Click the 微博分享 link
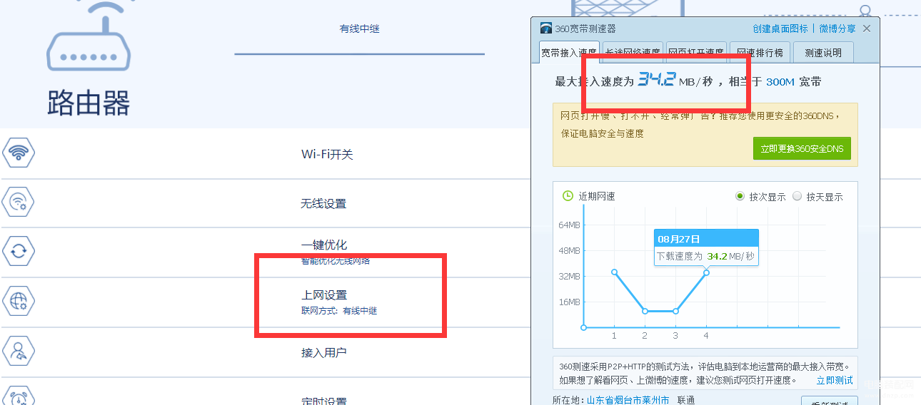 (837, 29)
